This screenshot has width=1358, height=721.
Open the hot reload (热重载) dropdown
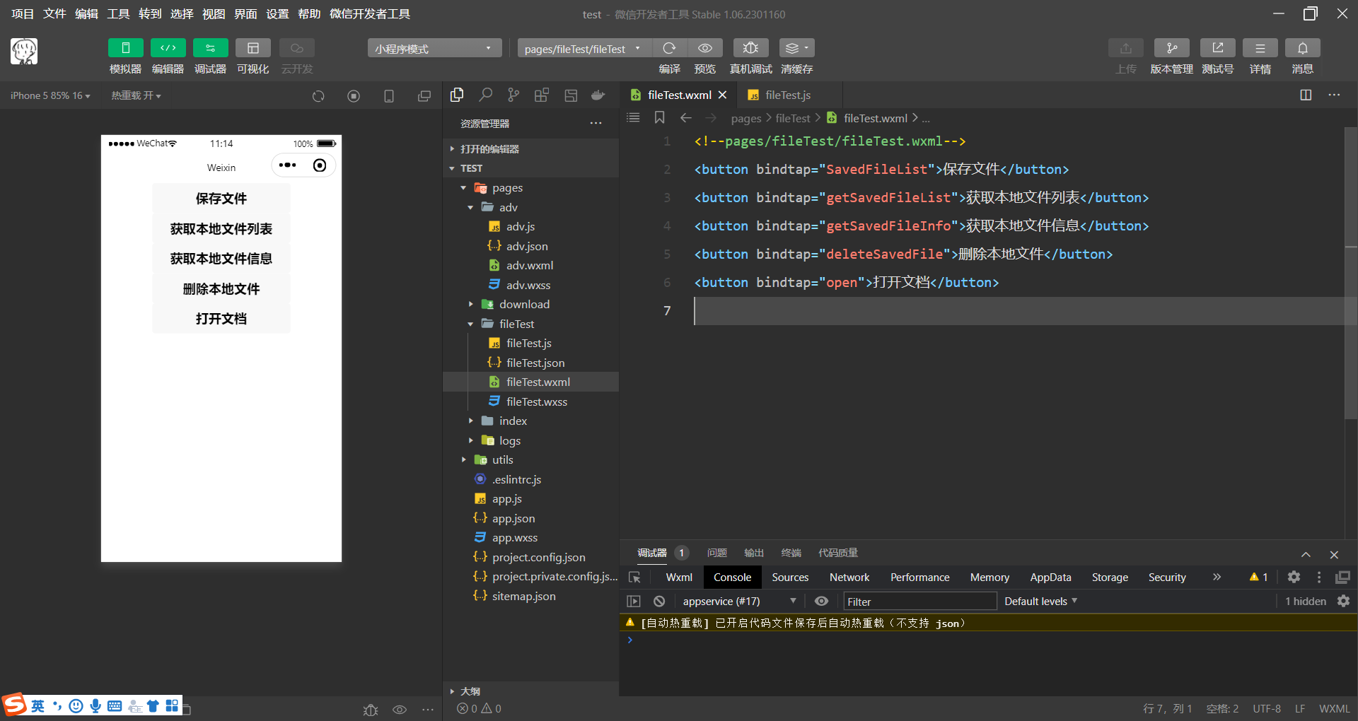pyautogui.click(x=136, y=95)
